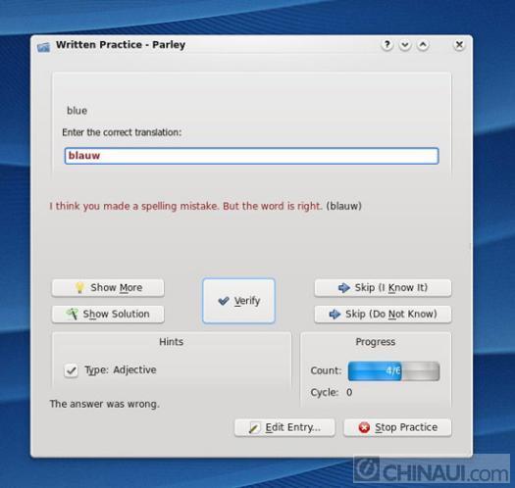This screenshot has width=515, height=488.
Task: Click the Adjective hint label
Action: 134,369
